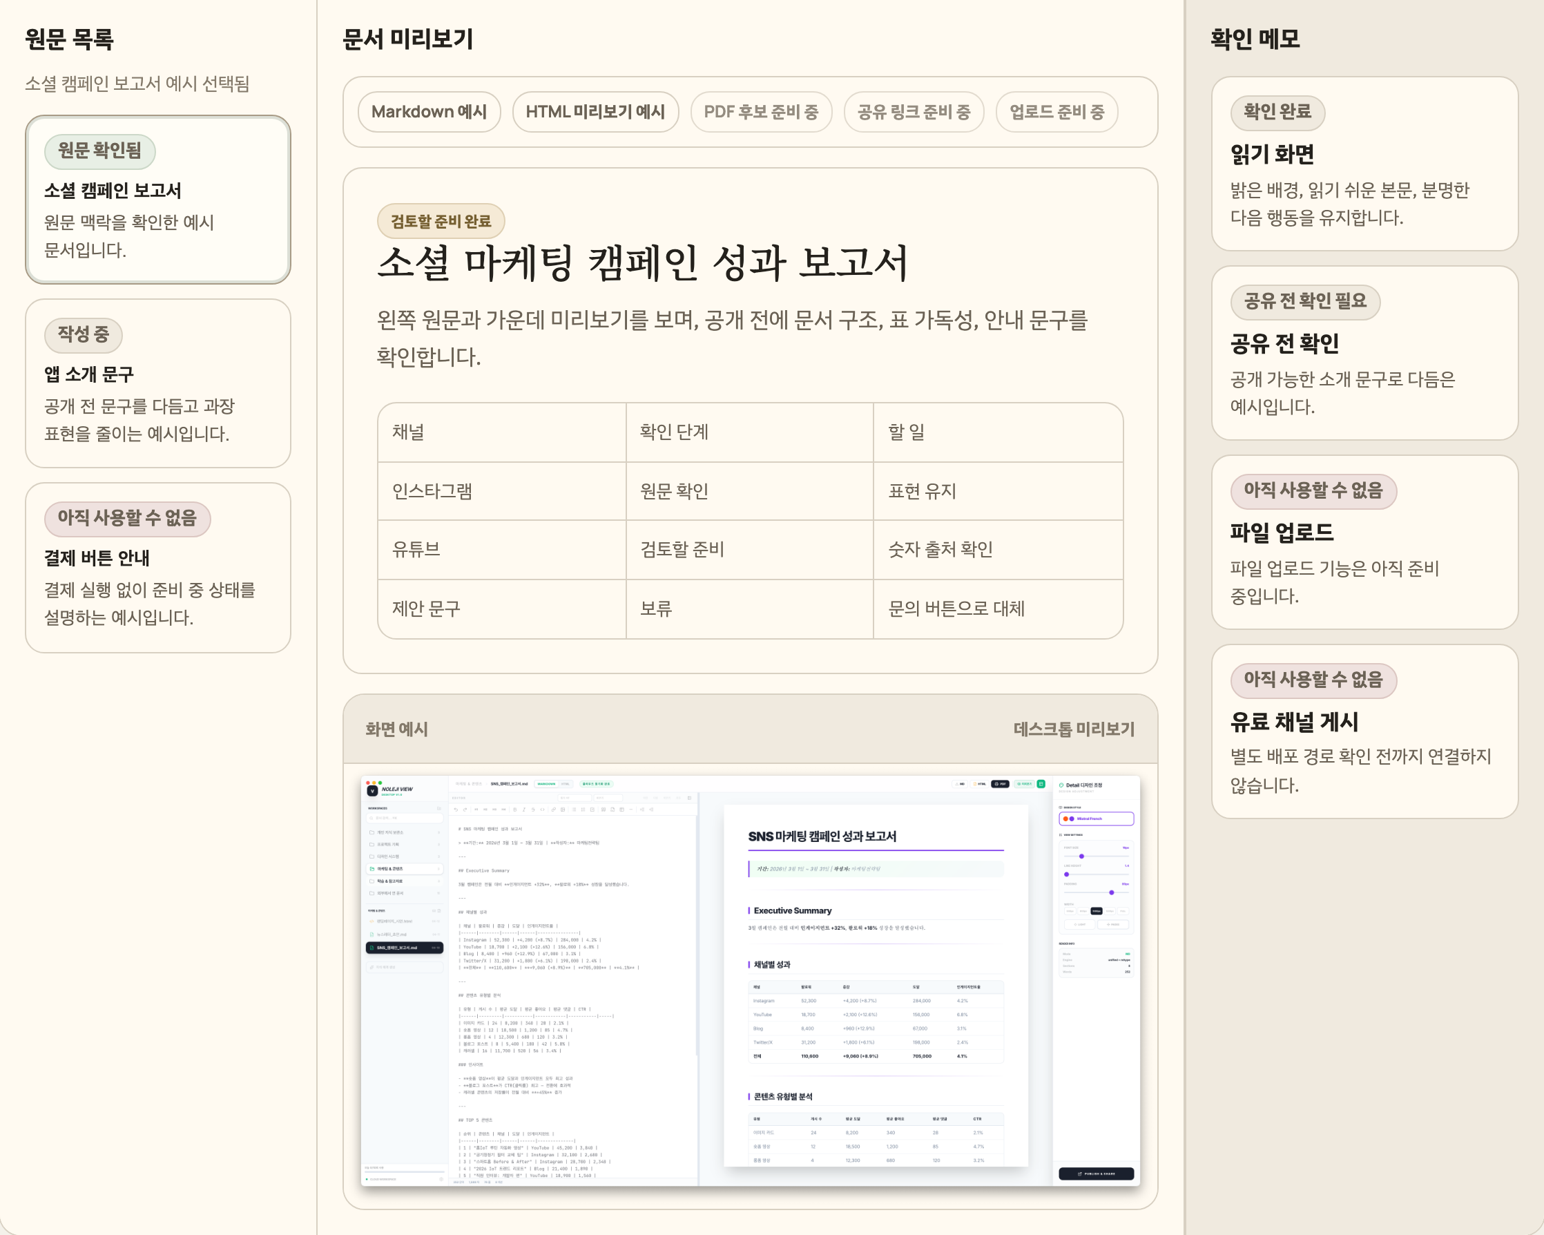
Task: Click the 확인 메모 heading
Action: point(1255,39)
